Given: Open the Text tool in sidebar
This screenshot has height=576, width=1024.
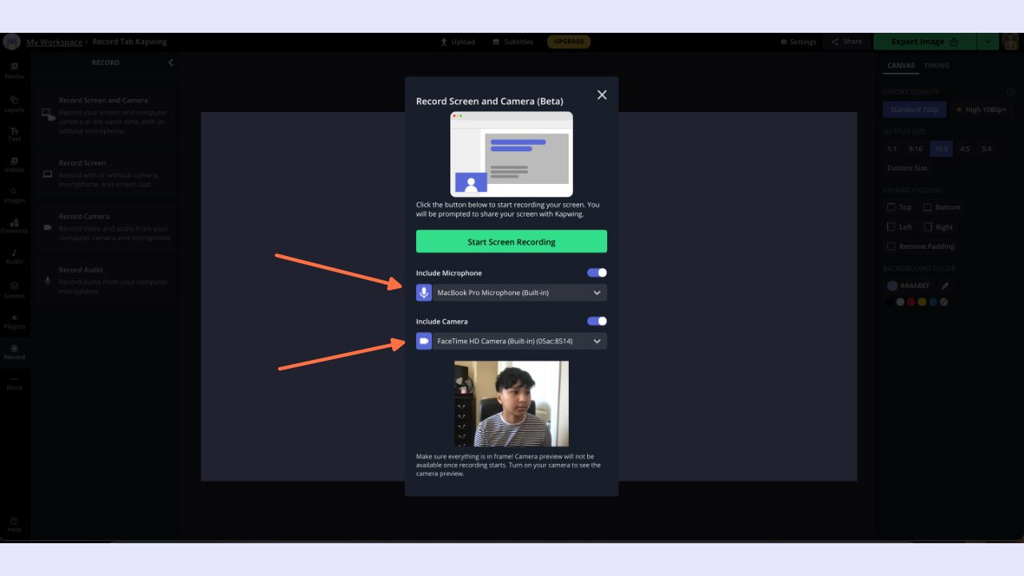Looking at the screenshot, I should coord(14,134).
